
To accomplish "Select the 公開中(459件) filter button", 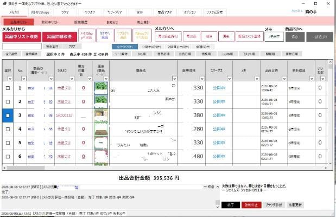I will [151, 47].
